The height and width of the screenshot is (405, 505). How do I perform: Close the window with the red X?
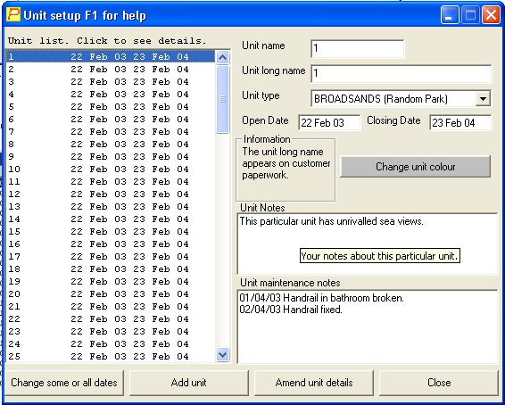point(491,15)
